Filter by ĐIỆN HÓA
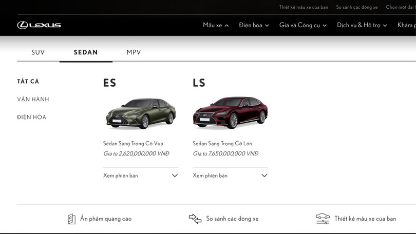The width and height of the screenshot is (416, 234). click(31, 117)
